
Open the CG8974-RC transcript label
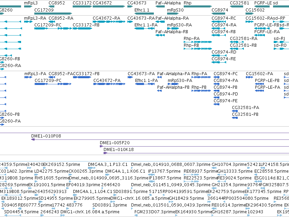pos(224,18)
